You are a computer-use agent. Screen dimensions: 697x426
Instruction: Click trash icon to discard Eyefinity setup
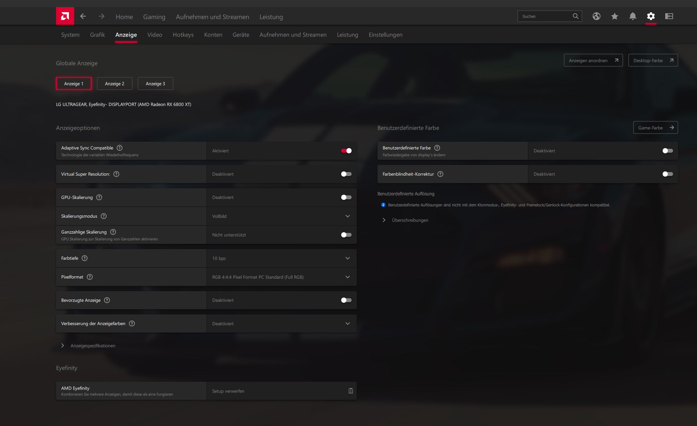[x=351, y=391]
